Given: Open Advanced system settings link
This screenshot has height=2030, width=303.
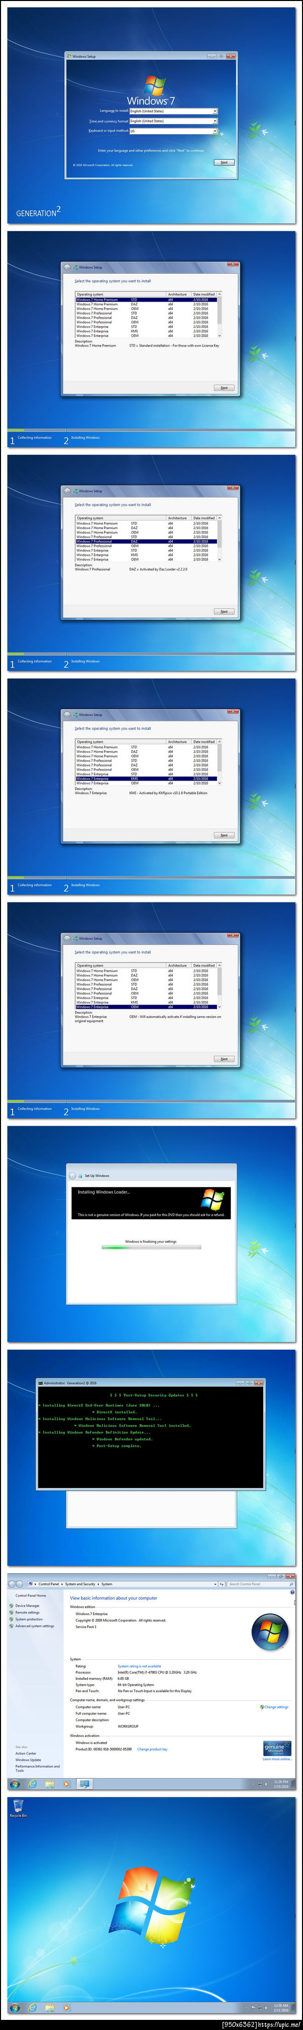Looking at the screenshot, I should 35,1626.
